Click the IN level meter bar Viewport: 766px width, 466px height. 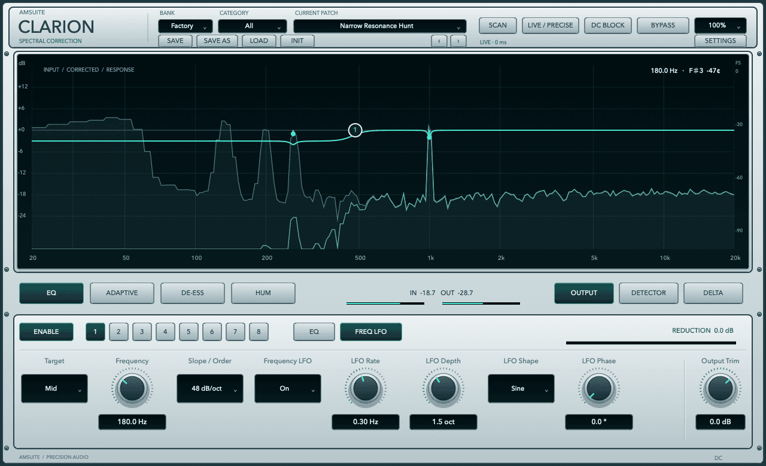tap(385, 303)
